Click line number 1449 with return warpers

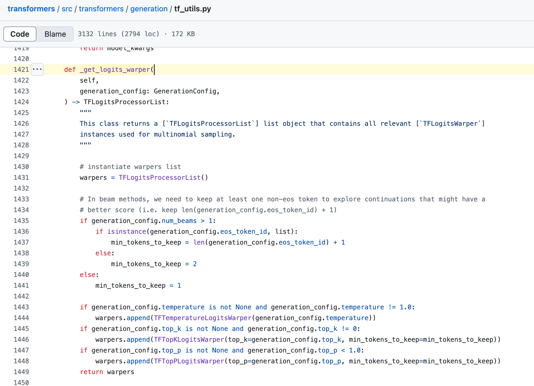(x=21, y=372)
